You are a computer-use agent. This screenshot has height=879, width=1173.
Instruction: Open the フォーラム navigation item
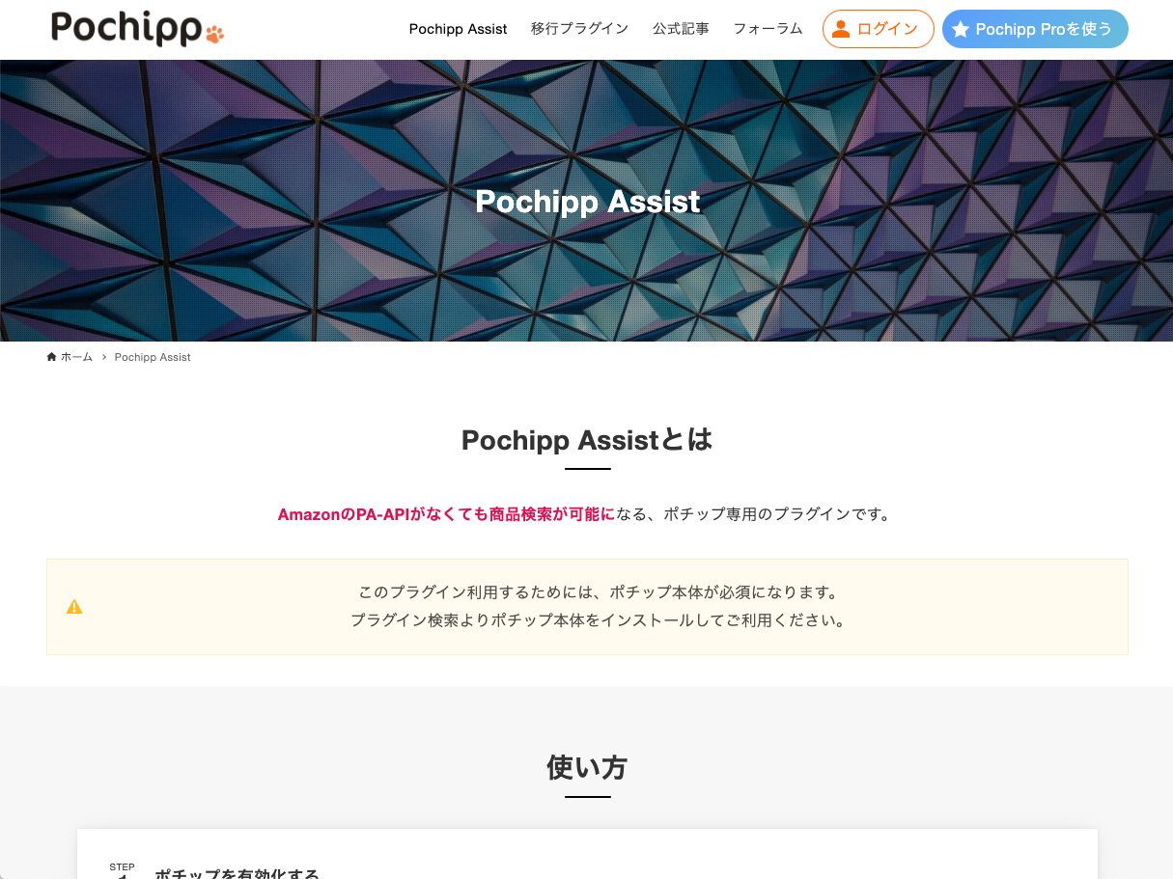[768, 29]
